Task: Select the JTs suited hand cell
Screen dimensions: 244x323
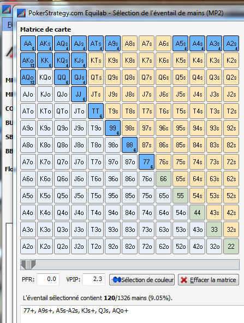Action: tap(96, 94)
